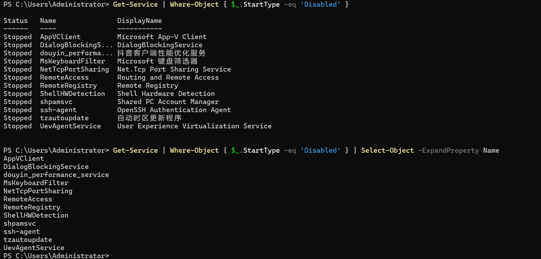Select Shared PC Account Manager display name
Screen dimensions: 541x259
coord(168,102)
